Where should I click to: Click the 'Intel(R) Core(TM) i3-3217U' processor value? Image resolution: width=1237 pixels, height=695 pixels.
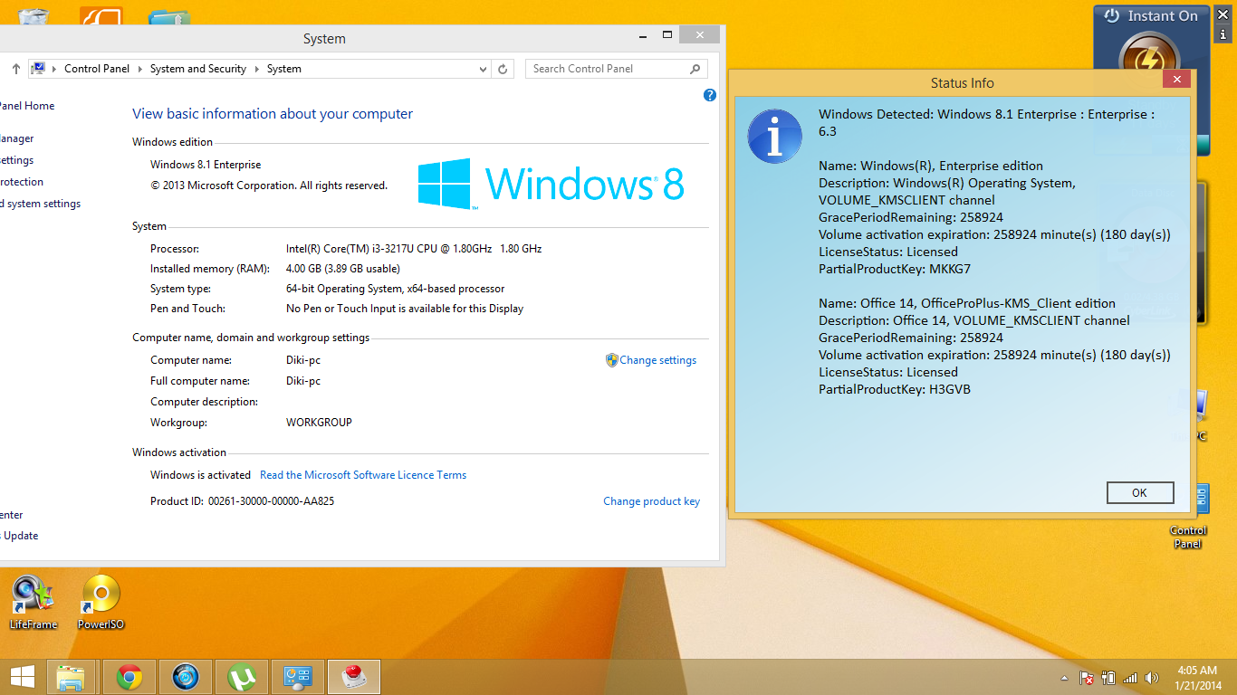tap(414, 249)
